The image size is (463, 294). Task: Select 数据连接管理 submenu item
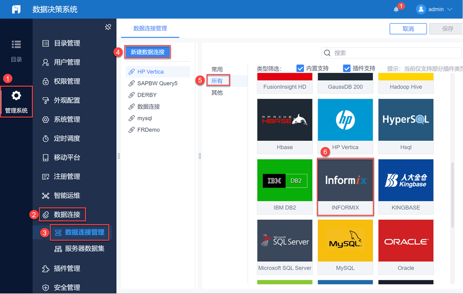point(80,232)
